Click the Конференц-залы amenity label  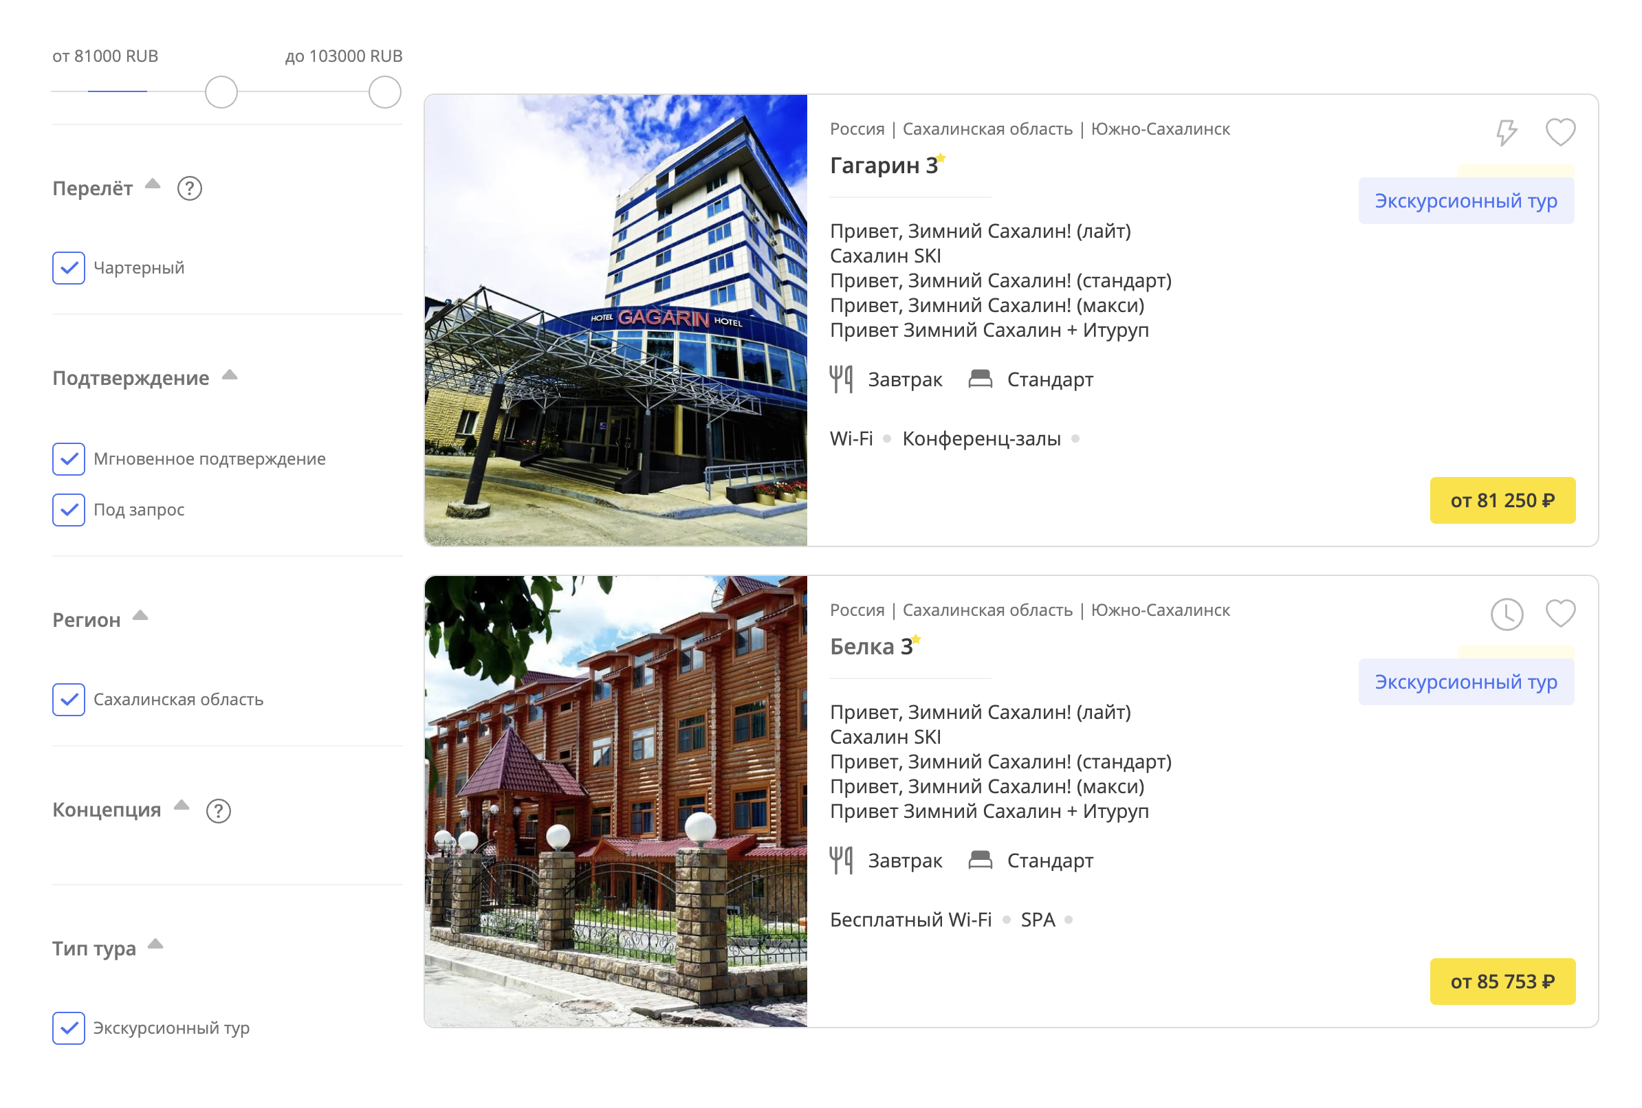pos(981,439)
